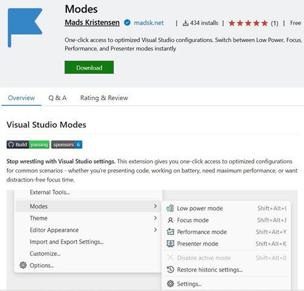Expand the Theme submenu chevron
The height and width of the screenshot is (291, 304).
click(156, 218)
